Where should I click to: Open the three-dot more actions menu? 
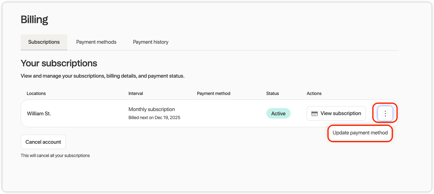(x=385, y=114)
